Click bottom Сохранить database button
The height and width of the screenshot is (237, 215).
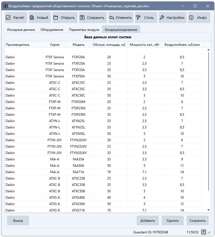click(197, 221)
